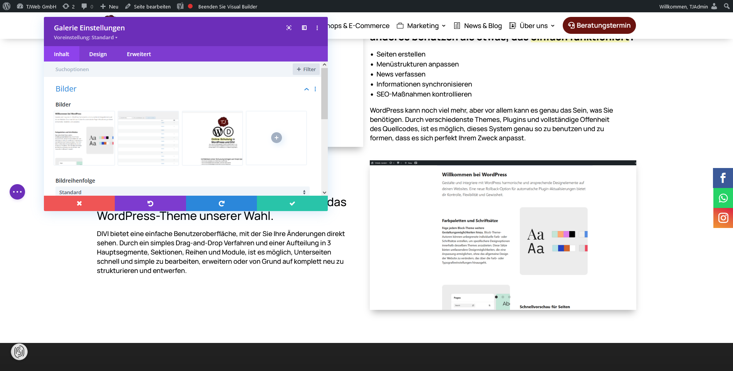Click the fullscreen expand modal icon
The image size is (733, 371).
tap(289, 28)
